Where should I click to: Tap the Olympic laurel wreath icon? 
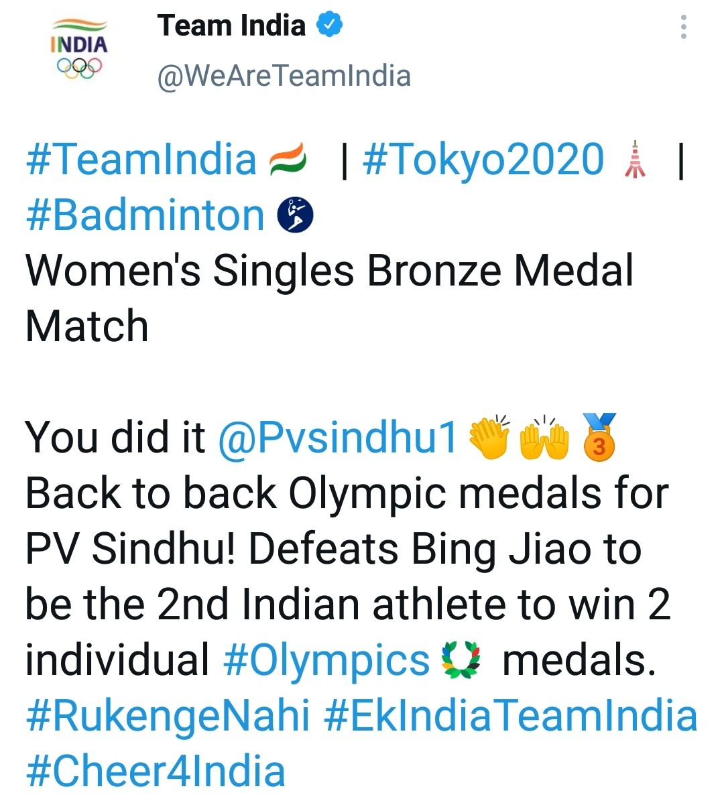(461, 660)
